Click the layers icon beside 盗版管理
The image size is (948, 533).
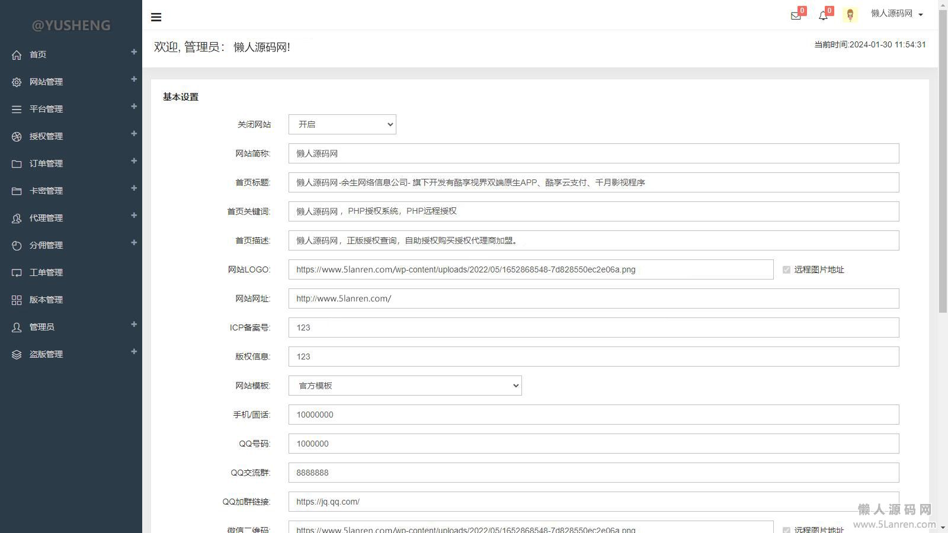17,355
